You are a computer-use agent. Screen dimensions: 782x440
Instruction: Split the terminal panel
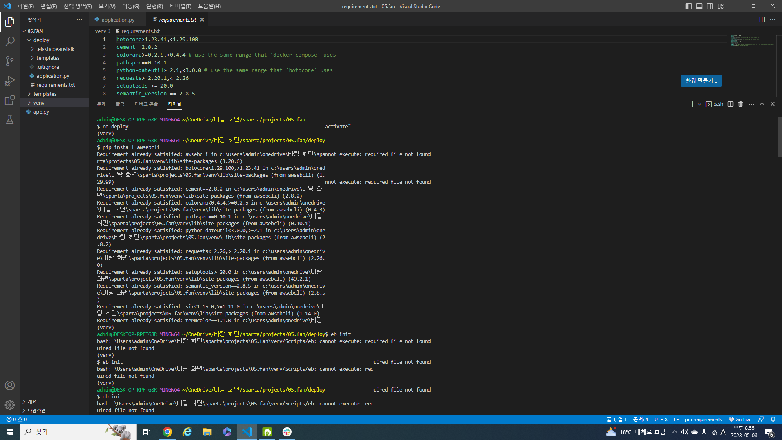730,104
